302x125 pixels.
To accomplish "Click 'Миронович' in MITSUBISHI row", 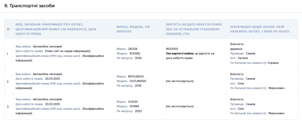I will point(276,88).
